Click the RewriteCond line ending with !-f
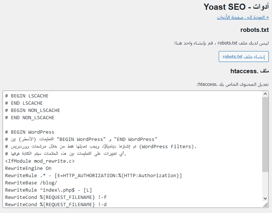 tap(56, 197)
